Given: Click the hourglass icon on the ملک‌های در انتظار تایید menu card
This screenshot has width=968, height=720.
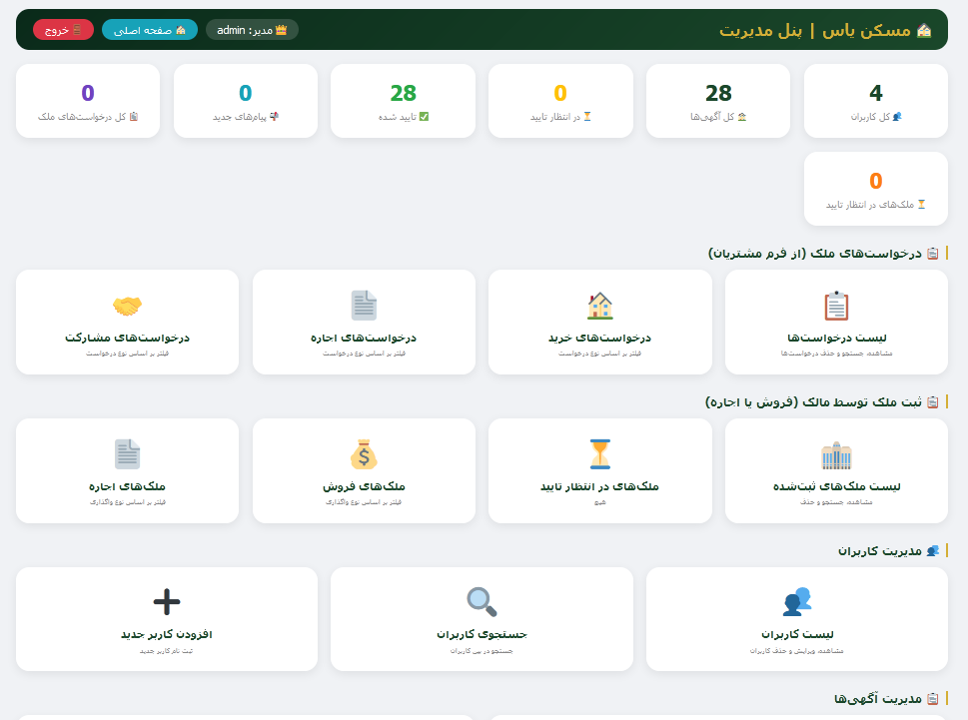Looking at the screenshot, I should tap(600, 454).
